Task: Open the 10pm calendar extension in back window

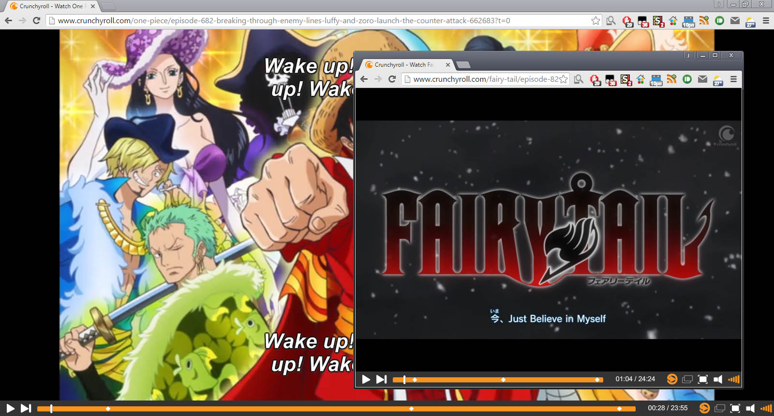Action: pyautogui.click(x=688, y=21)
